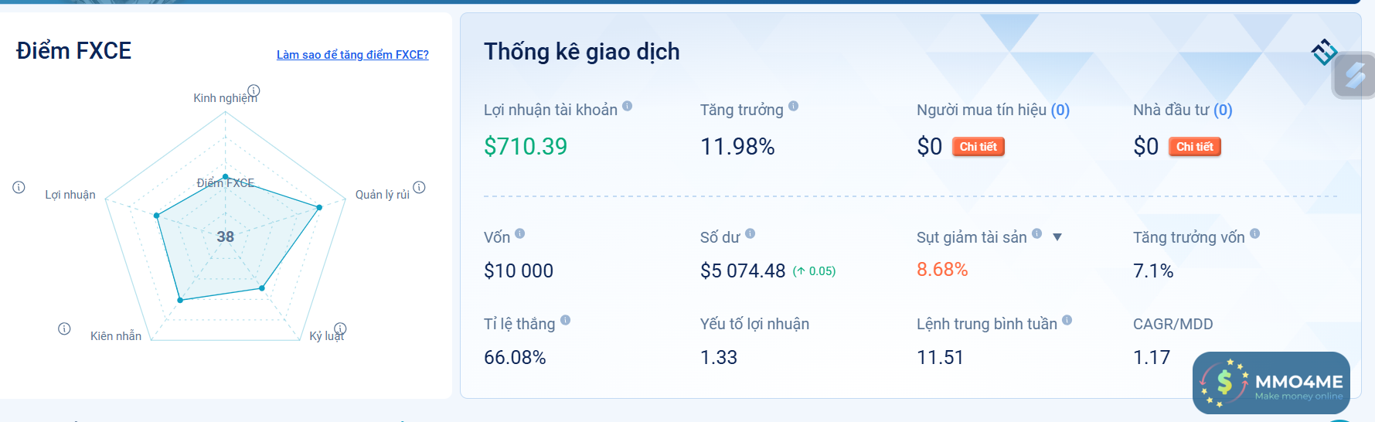Click info icon beside Sụt giảm tài sản
The width and height of the screenshot is (1375, 422).
[1036, 233]
